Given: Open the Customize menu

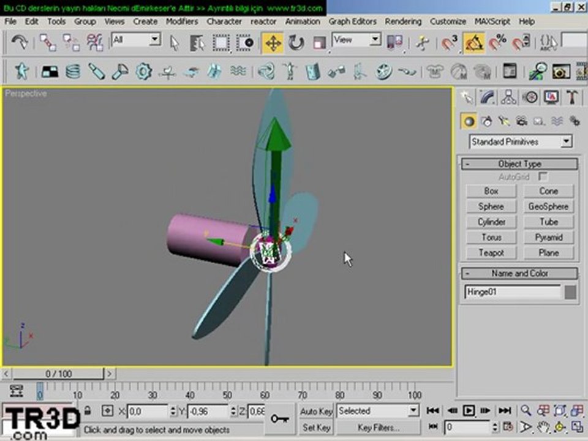Looking at the screenshot, I should [x=448, y=22].
